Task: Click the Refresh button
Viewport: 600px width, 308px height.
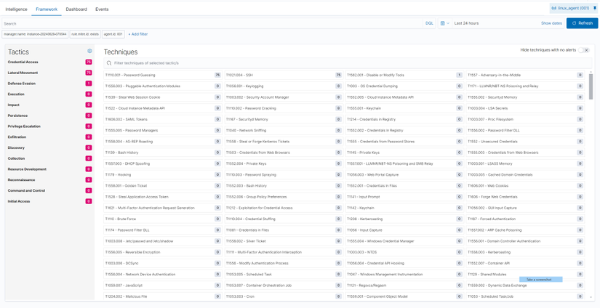Action: click(582, 23)
